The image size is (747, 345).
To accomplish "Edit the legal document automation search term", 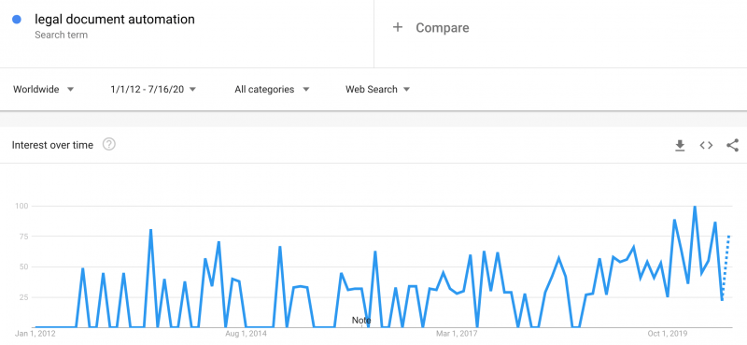I will click(115, 20).
